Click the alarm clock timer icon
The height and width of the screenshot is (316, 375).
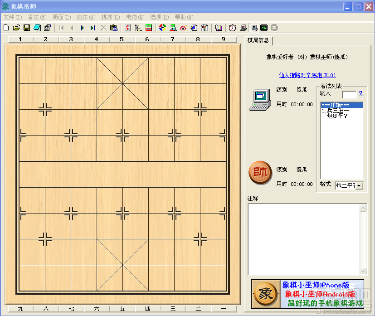233,28
